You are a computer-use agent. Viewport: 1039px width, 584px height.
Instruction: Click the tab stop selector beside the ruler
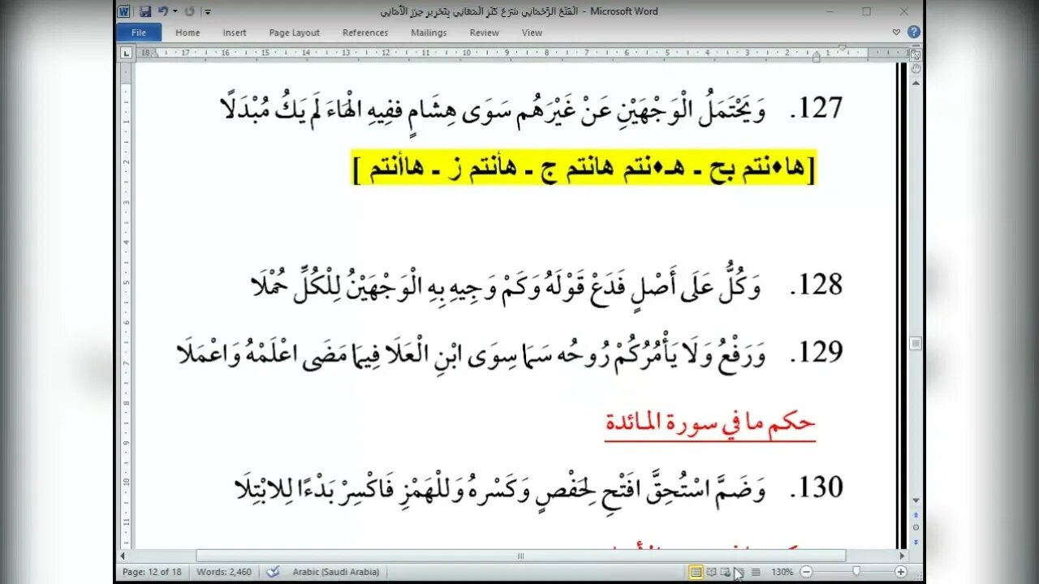click(126, 53)
